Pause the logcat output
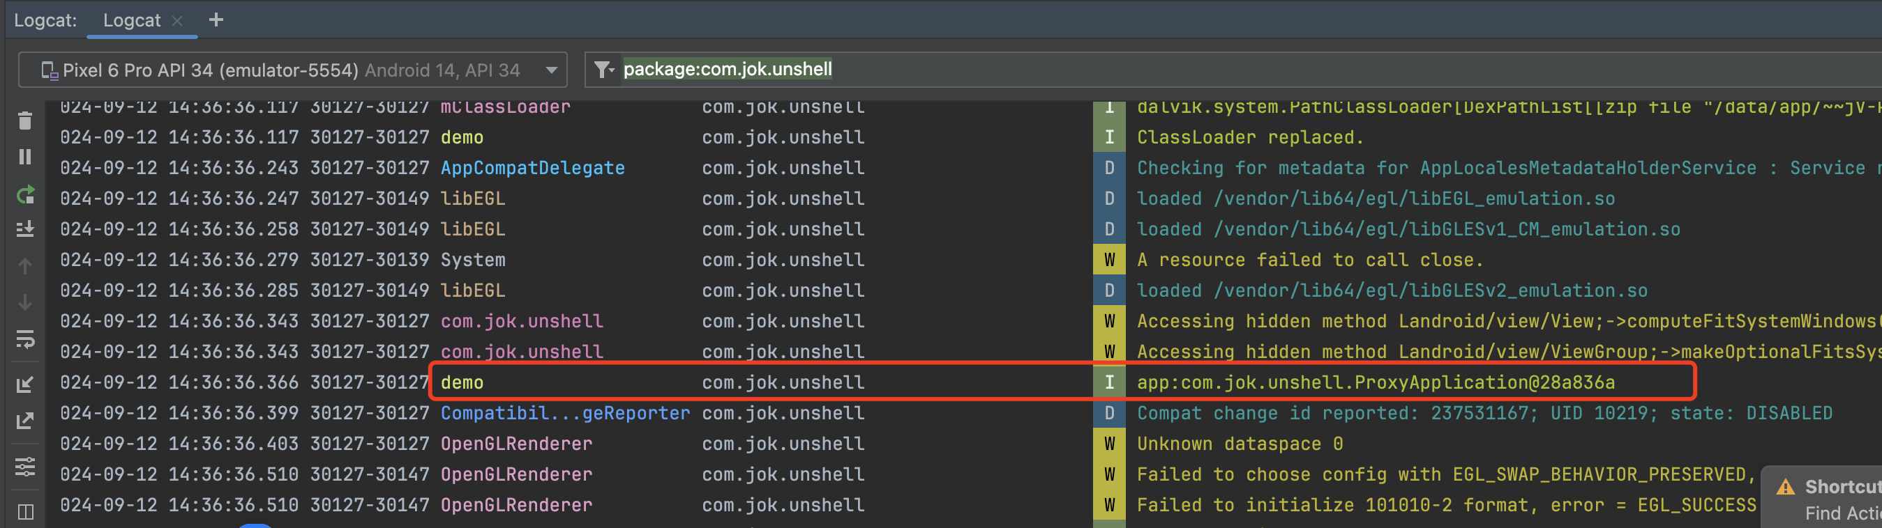This screenshot has width=1882, height=528. [25, 157]
